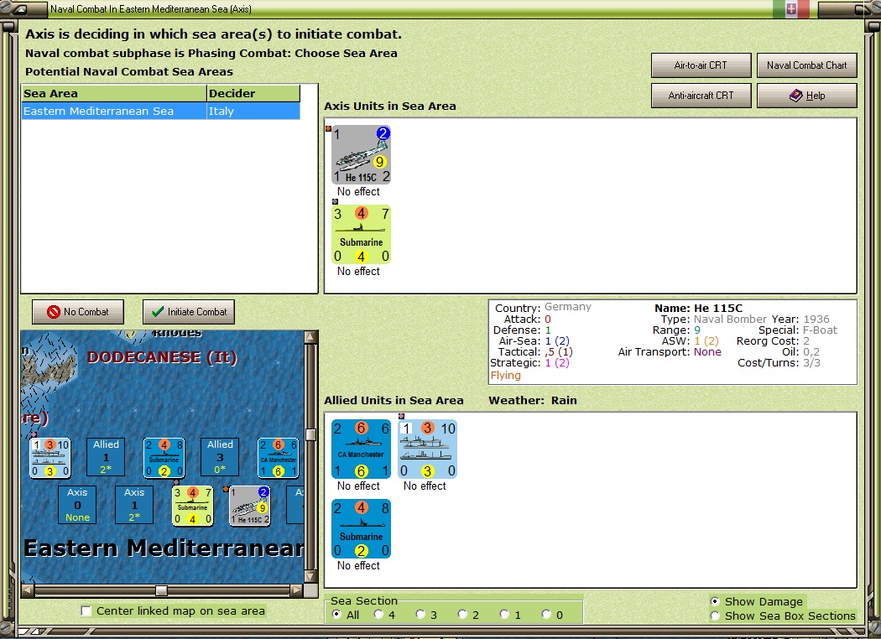
Task: Click the map horizontal scrollbar thumb
Action: [x=161, y=590]
